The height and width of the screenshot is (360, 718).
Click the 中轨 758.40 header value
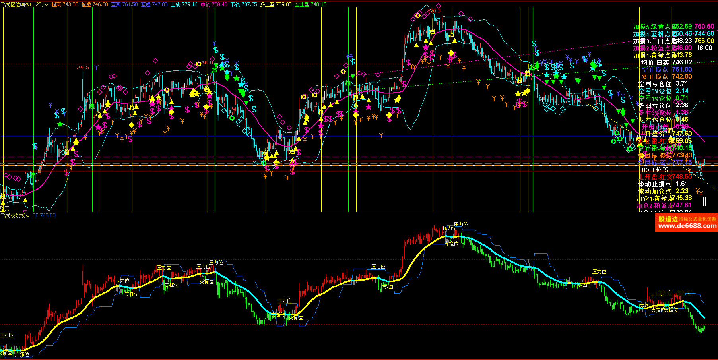tap(214, 4)
